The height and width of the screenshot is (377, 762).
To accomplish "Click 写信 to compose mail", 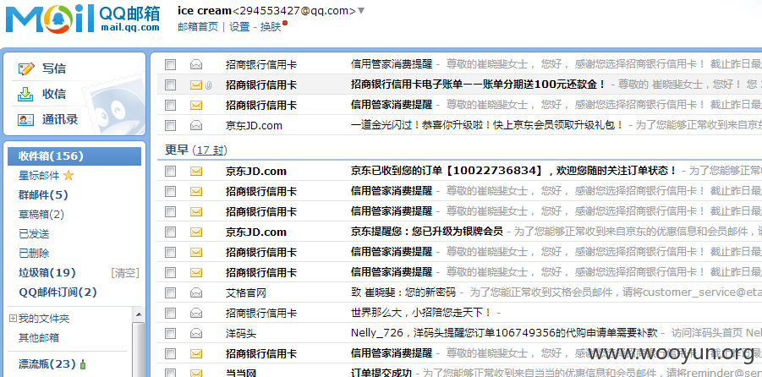I will click(x=54, y=68).
